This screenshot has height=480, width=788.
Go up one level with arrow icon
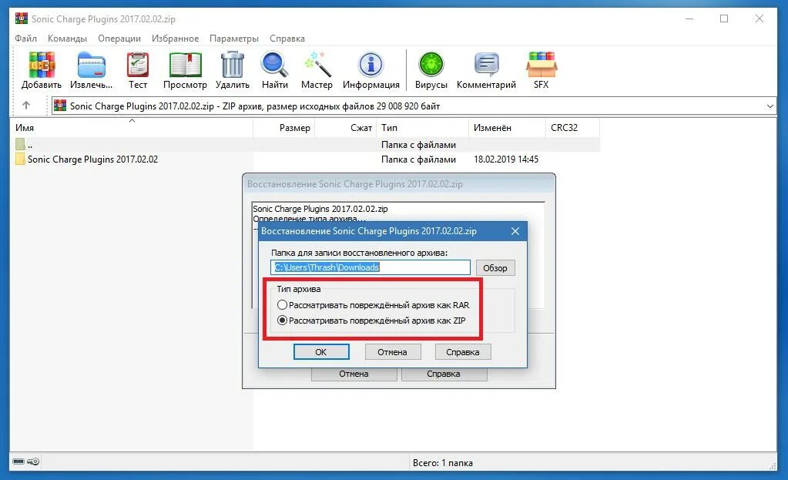coord(26,105)
